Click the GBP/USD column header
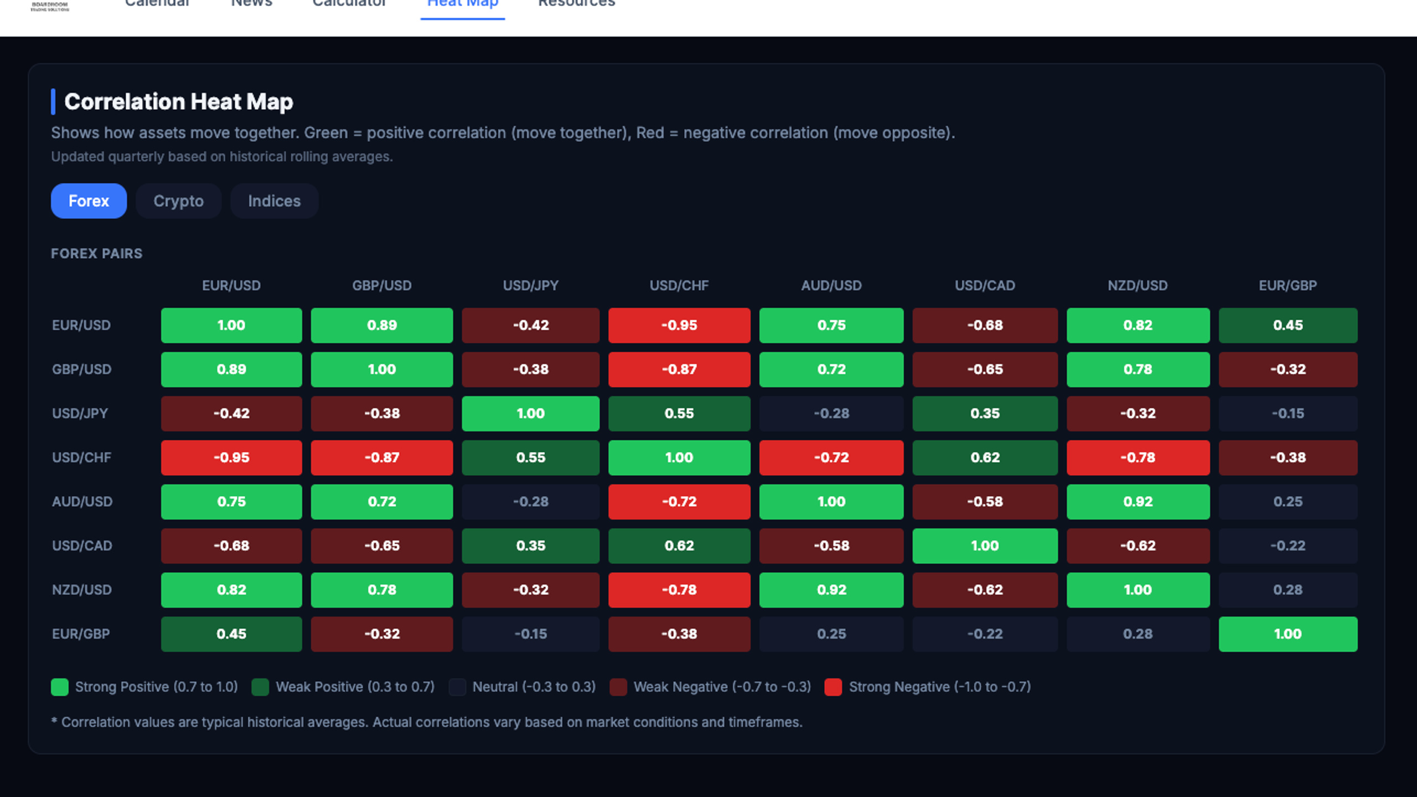Viewport: 1417px width, 797px height. 382,285
